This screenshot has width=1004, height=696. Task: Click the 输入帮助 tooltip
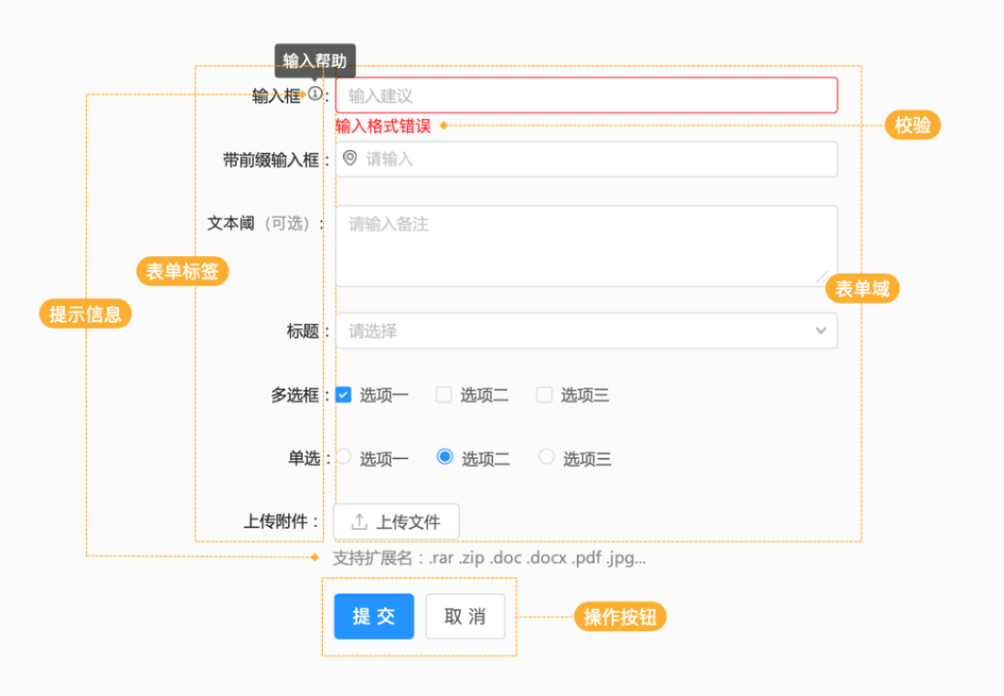315,60
